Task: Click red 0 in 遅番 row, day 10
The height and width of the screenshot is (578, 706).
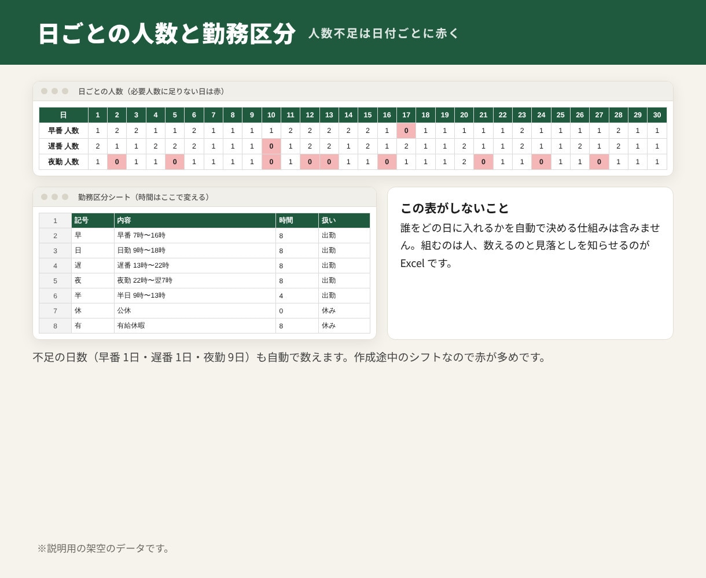Action: pyautogui.click(x=271, y=146)
